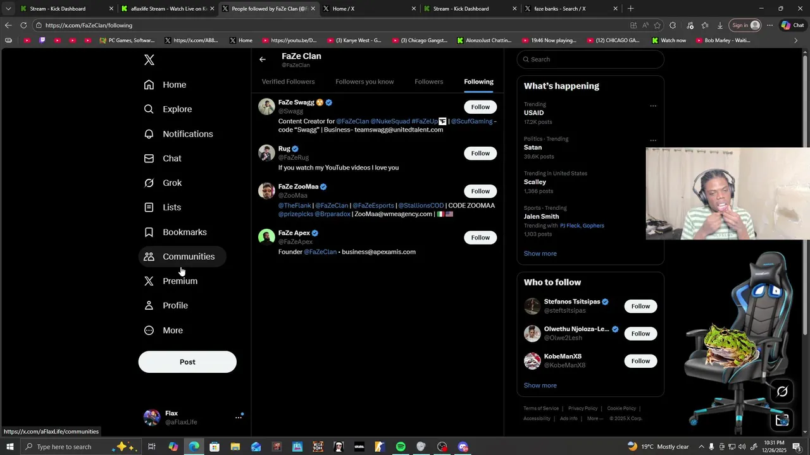Open the more options for Satan trend
Image resolution: width=810 pixels, height=455 pixels.
(653, 140)
